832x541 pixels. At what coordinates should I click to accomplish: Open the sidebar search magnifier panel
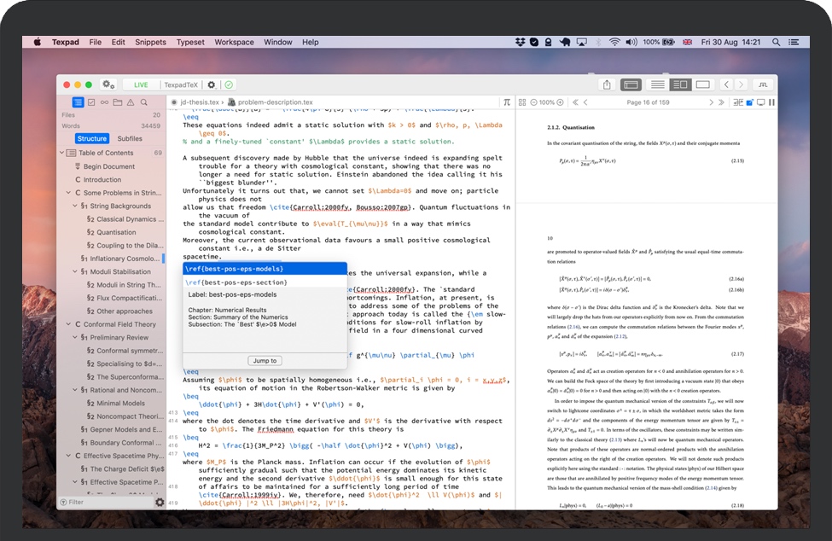click(143, 102)
